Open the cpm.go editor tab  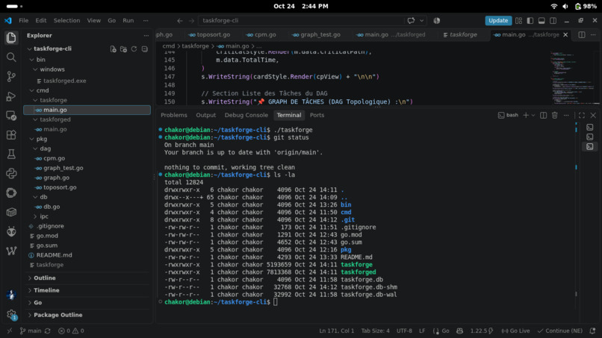(x=261, y=35)
